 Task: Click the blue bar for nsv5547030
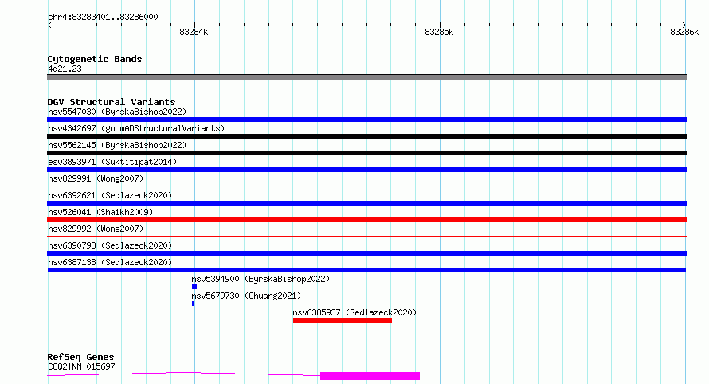366,120
